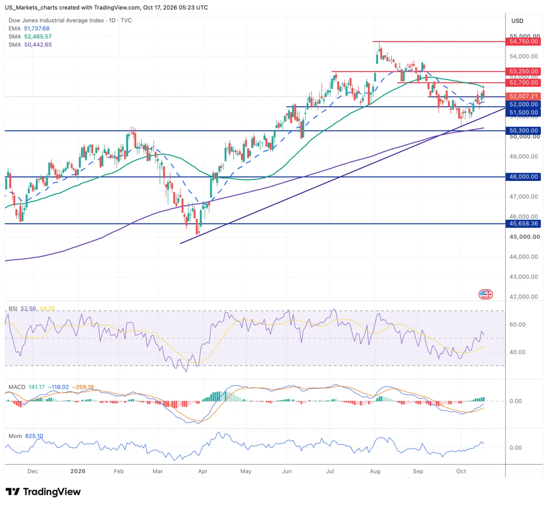Select the 52,700.00 red price label
Image resolution: width=548 pixels, height=506 pixels.
[x=523, y=83]
